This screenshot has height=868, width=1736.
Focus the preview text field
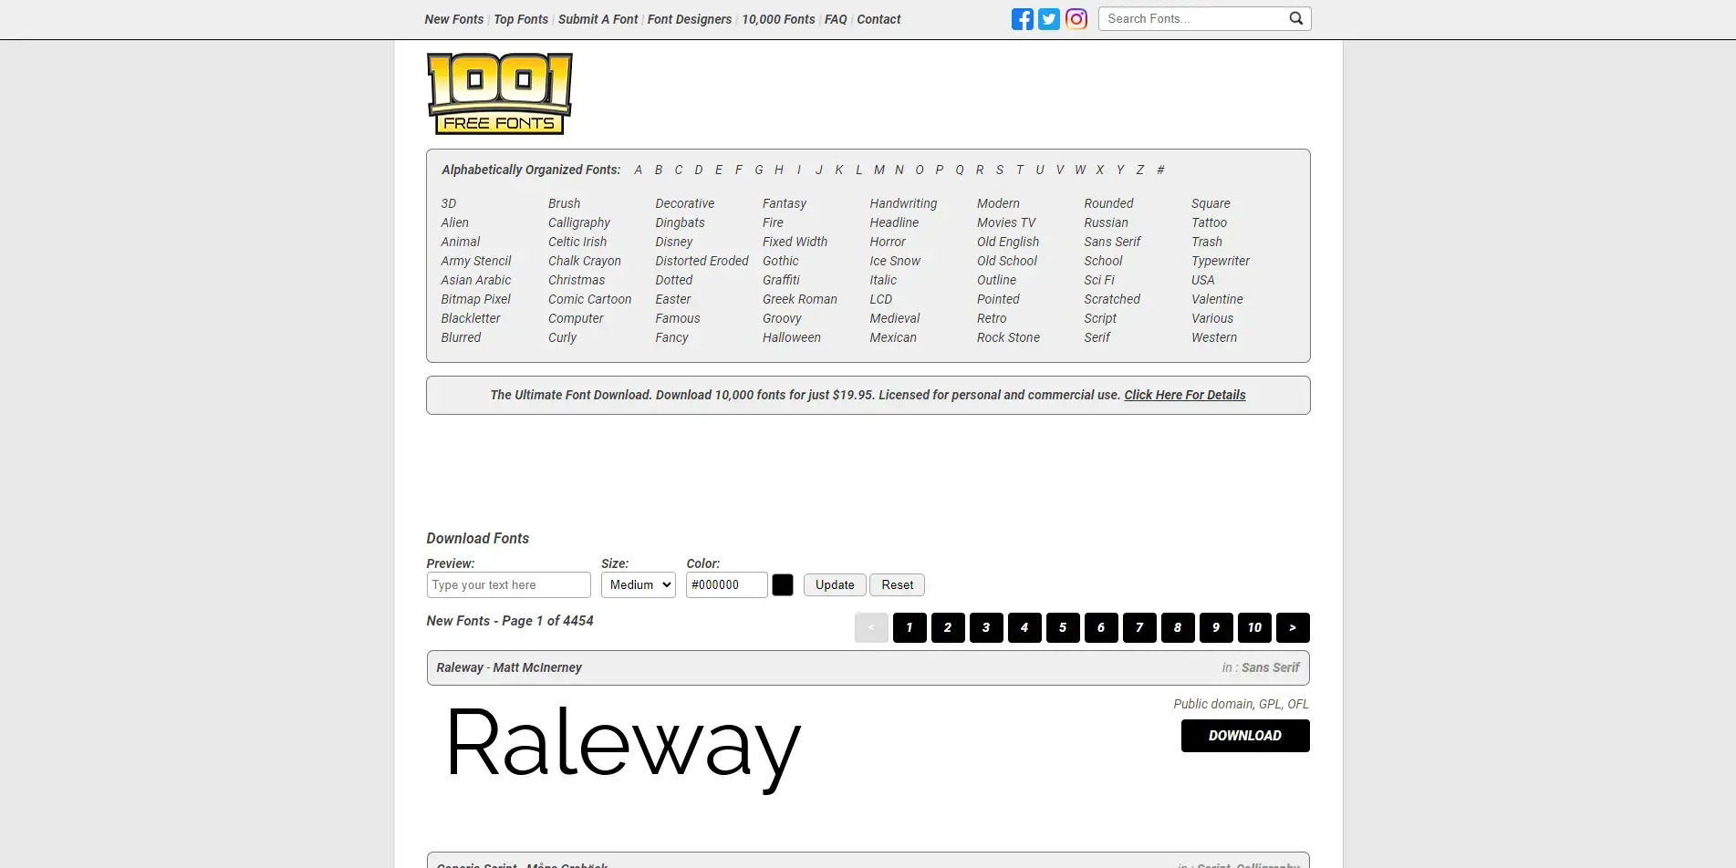click(508, 585)
